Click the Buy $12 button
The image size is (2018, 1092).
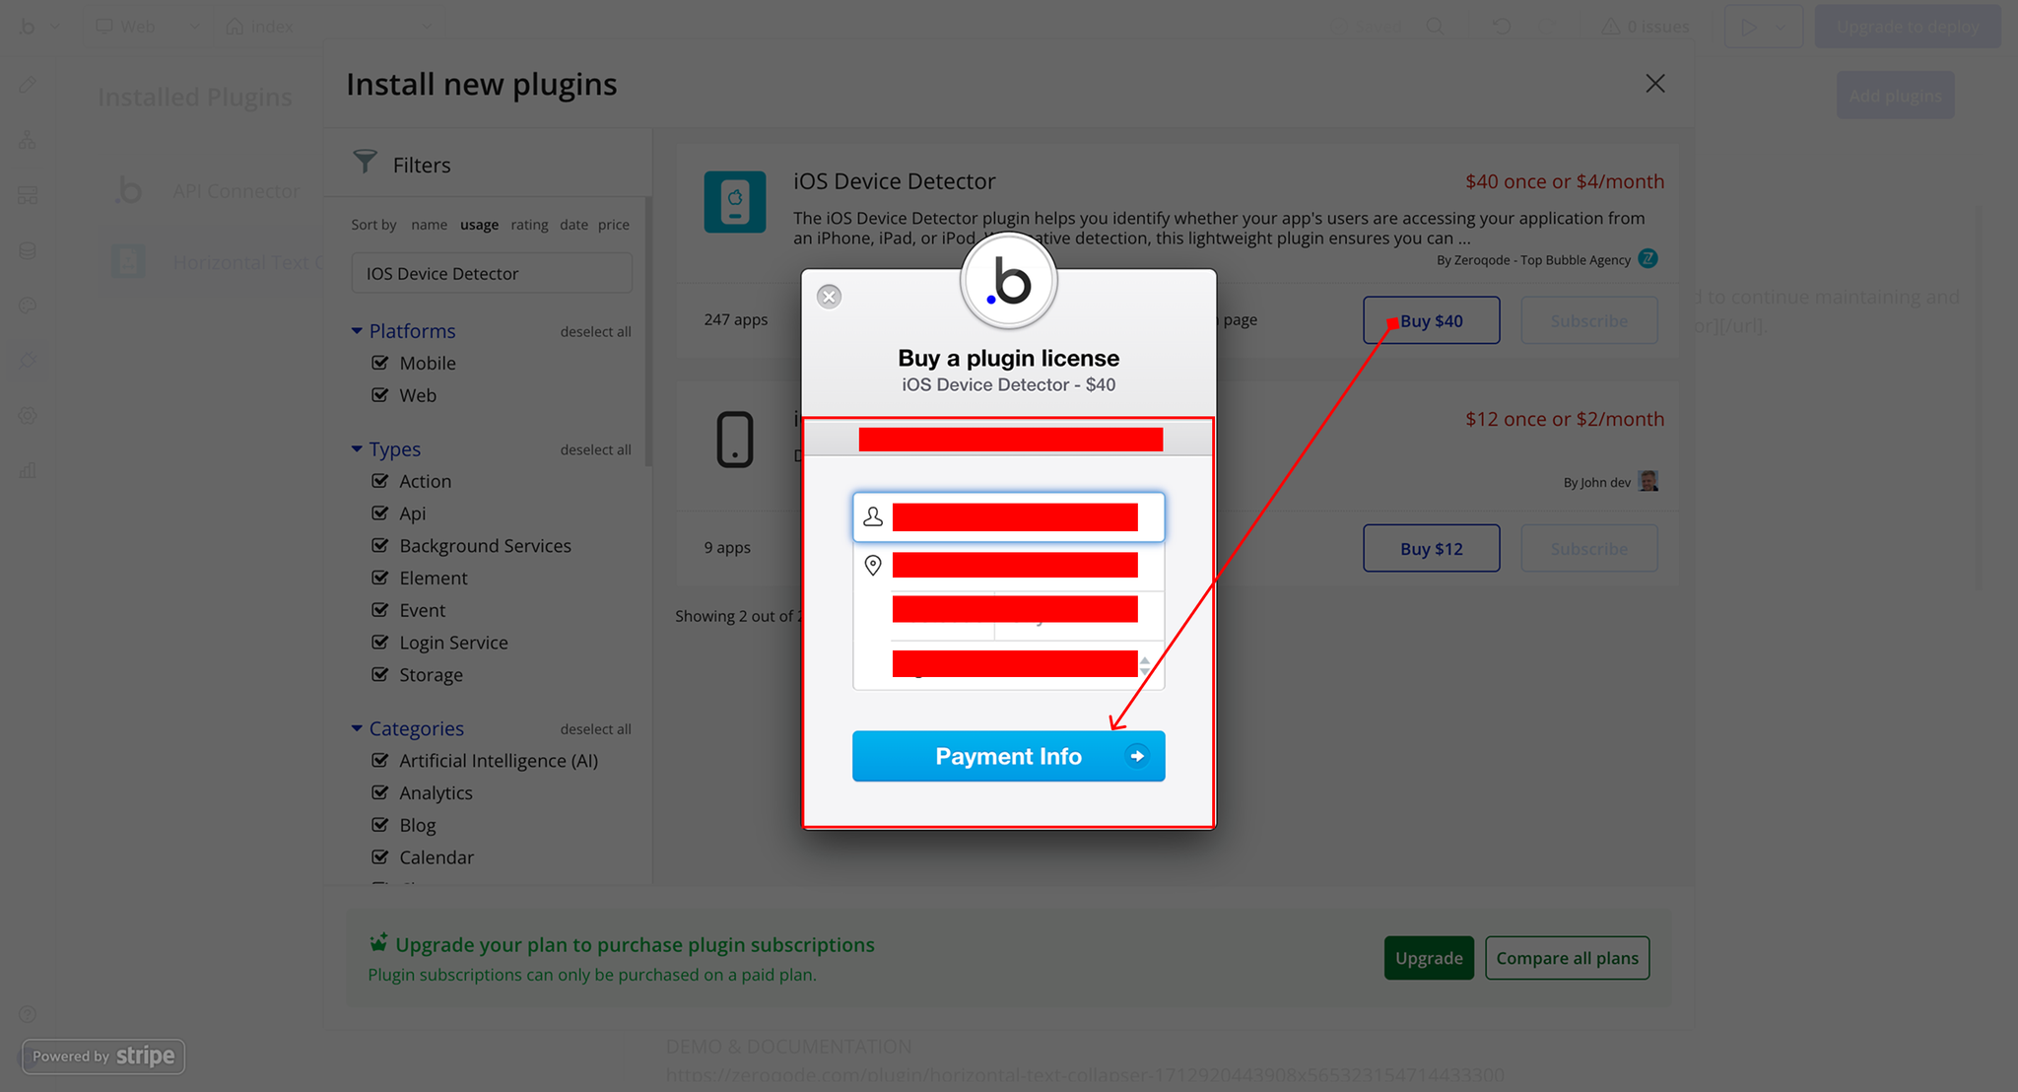coord(1431,548)
